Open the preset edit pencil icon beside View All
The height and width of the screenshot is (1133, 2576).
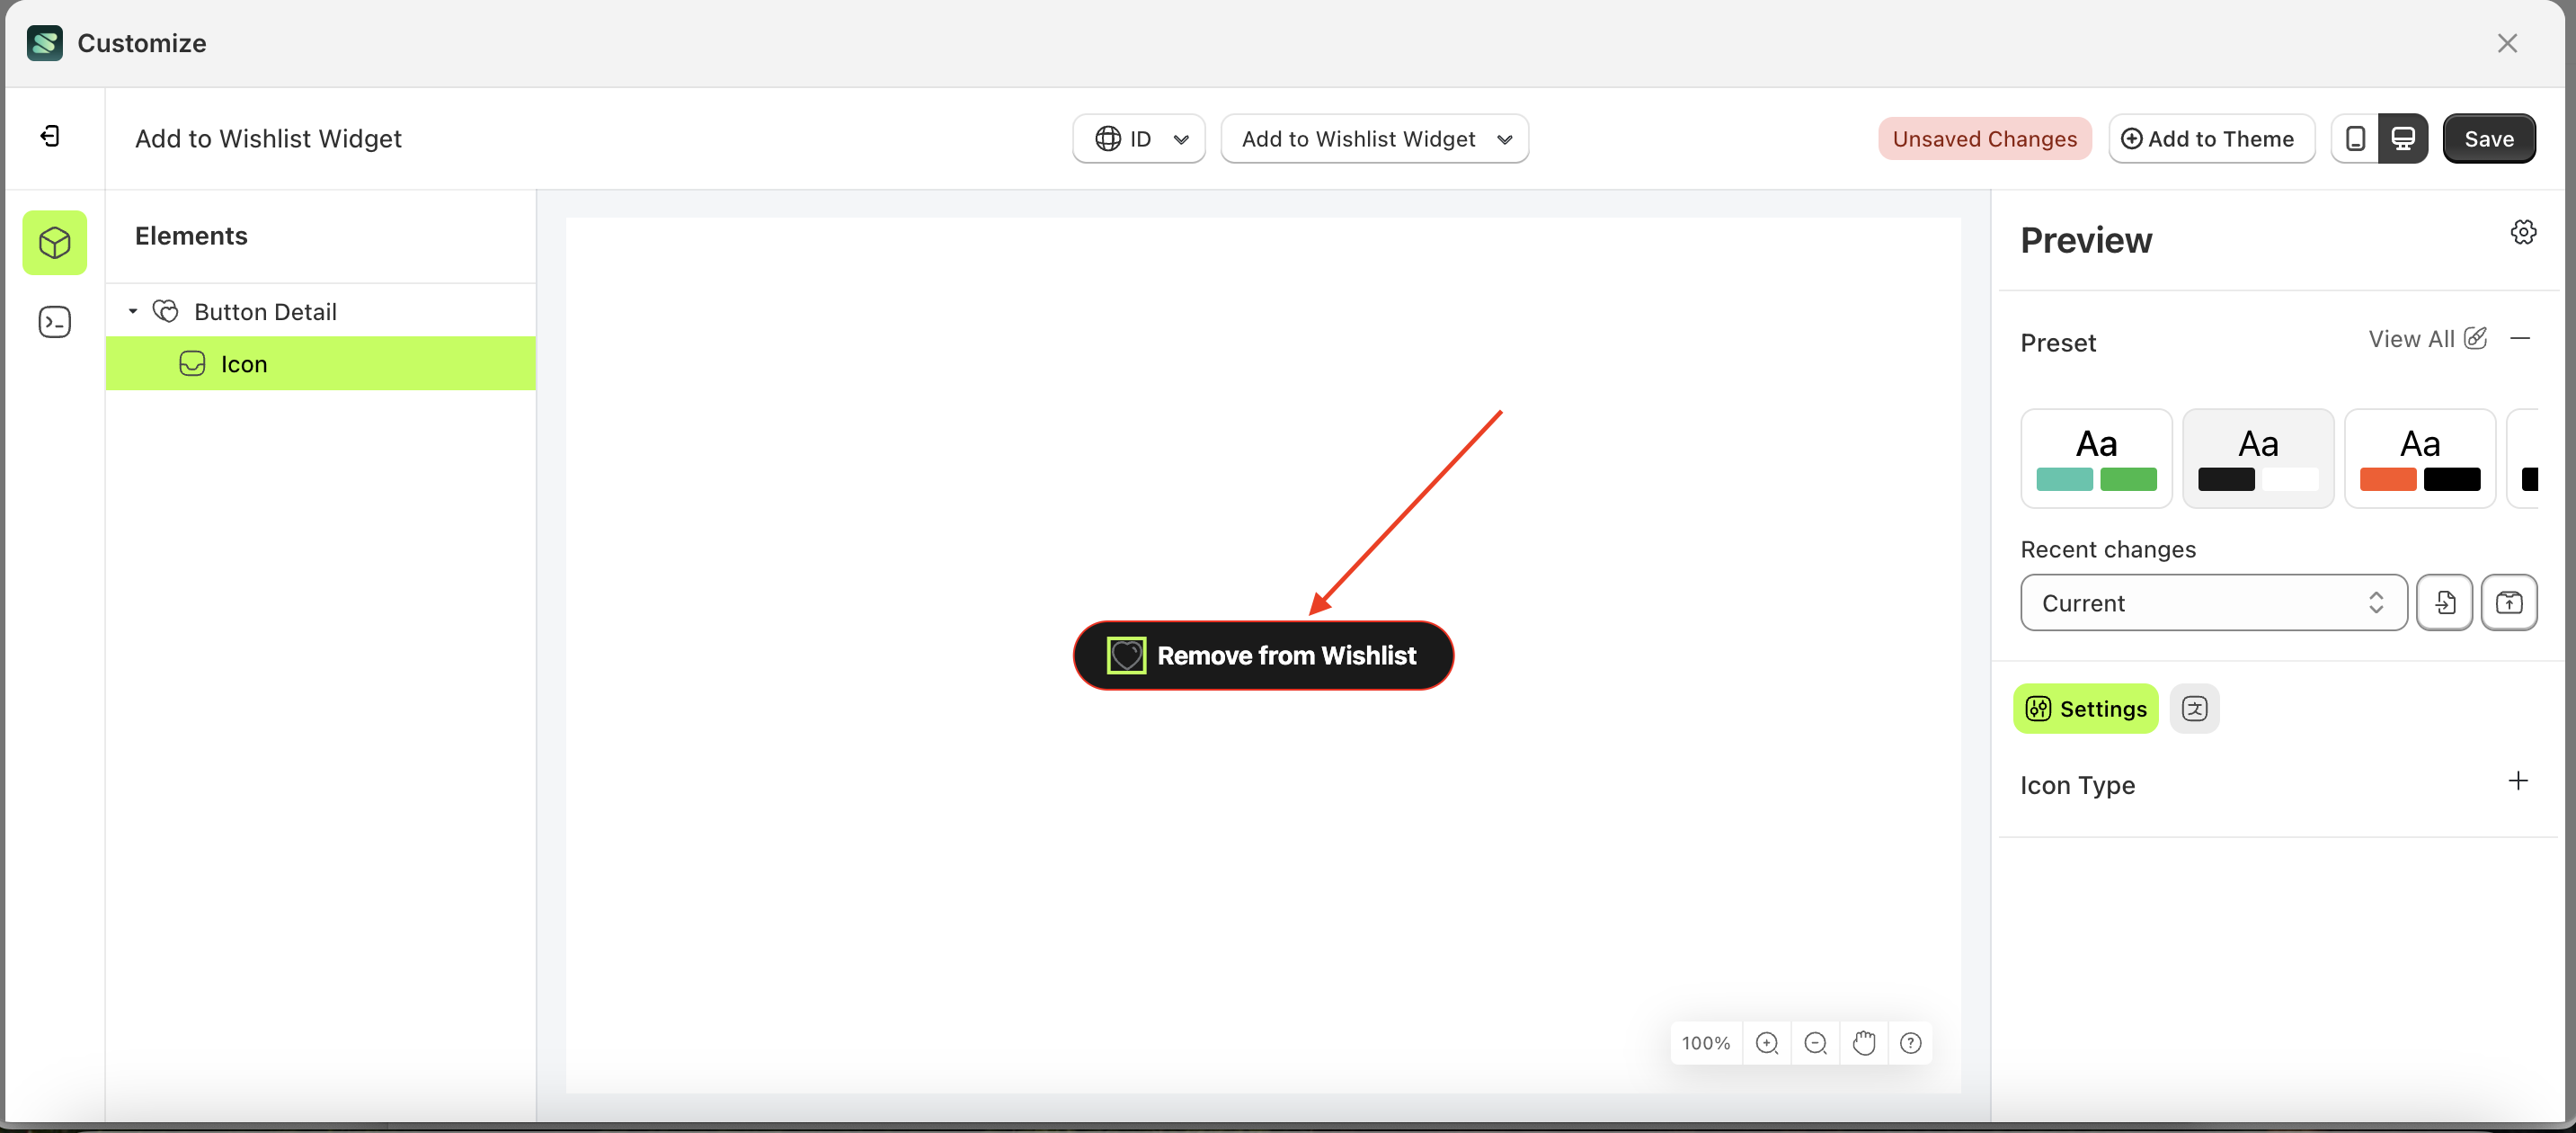2475,339
